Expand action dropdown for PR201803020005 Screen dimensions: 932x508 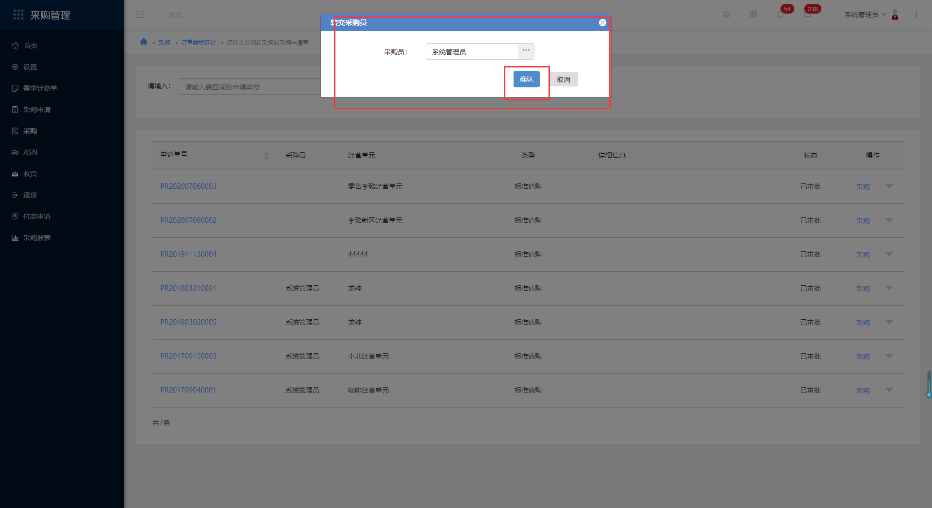click(x=889, y=322)
